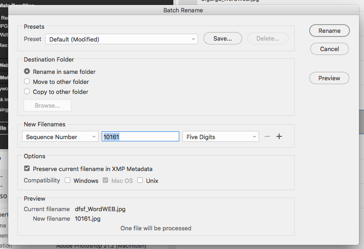Open the Preset dropdown
The image size is (364, 249).
tap(121, 39)
